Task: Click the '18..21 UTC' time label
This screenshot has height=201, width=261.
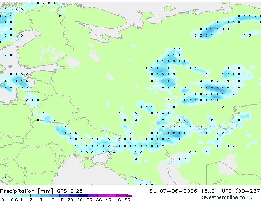Action: pyautogui.click(x=216, y=191)
